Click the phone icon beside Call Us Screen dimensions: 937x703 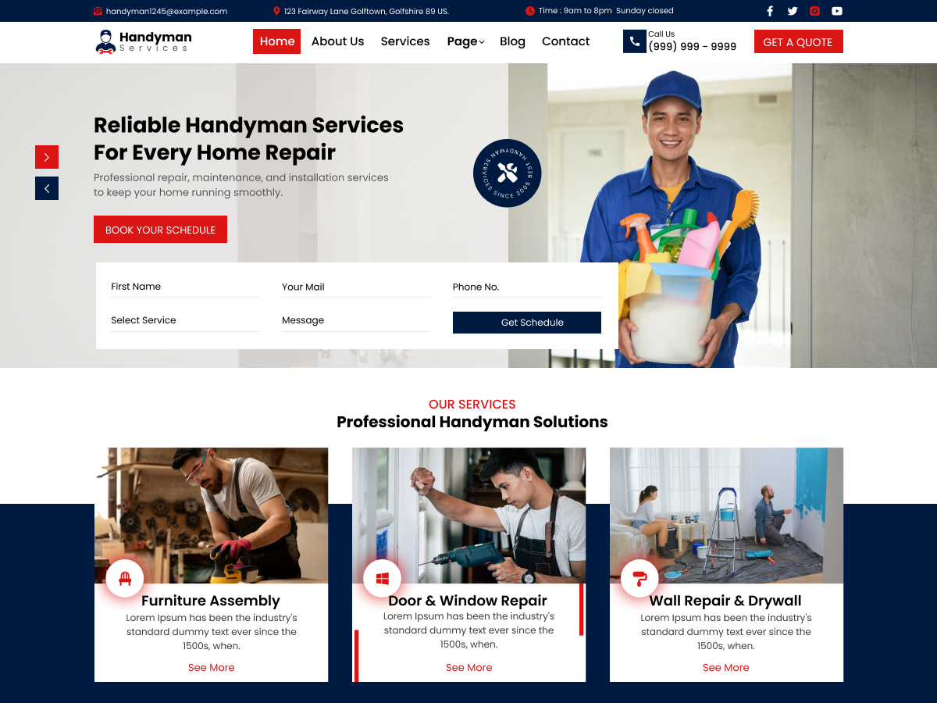pyautogui.click(x=634, y=41)
